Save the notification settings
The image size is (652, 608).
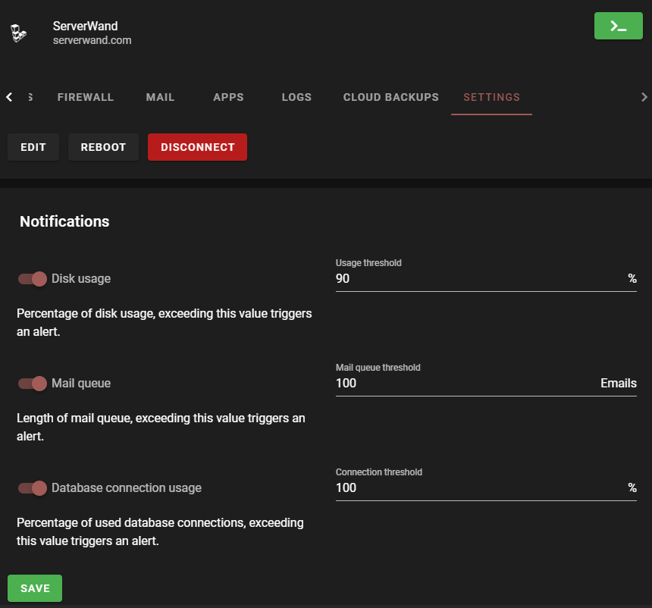tap(35, 588)
